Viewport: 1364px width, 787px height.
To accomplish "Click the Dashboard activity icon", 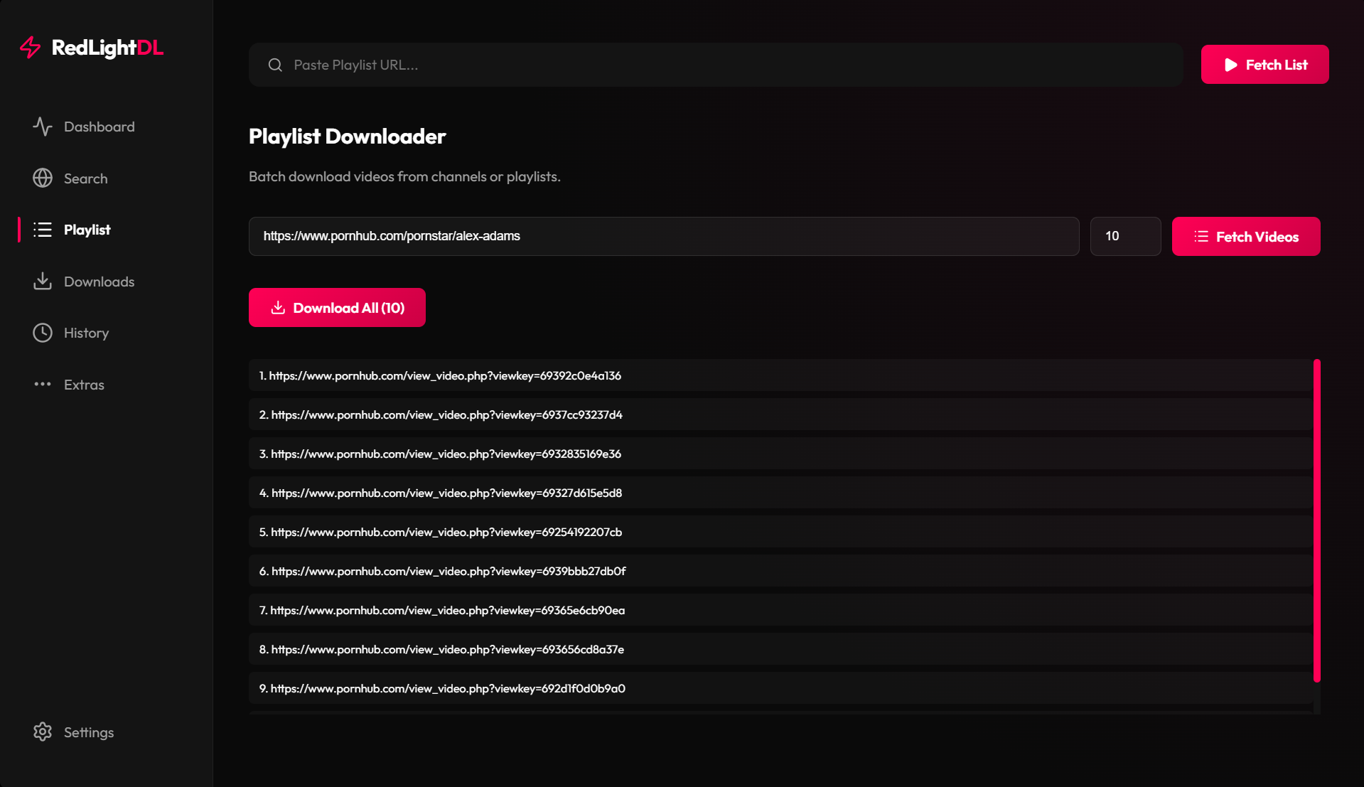I will click(x=43, y=127).
